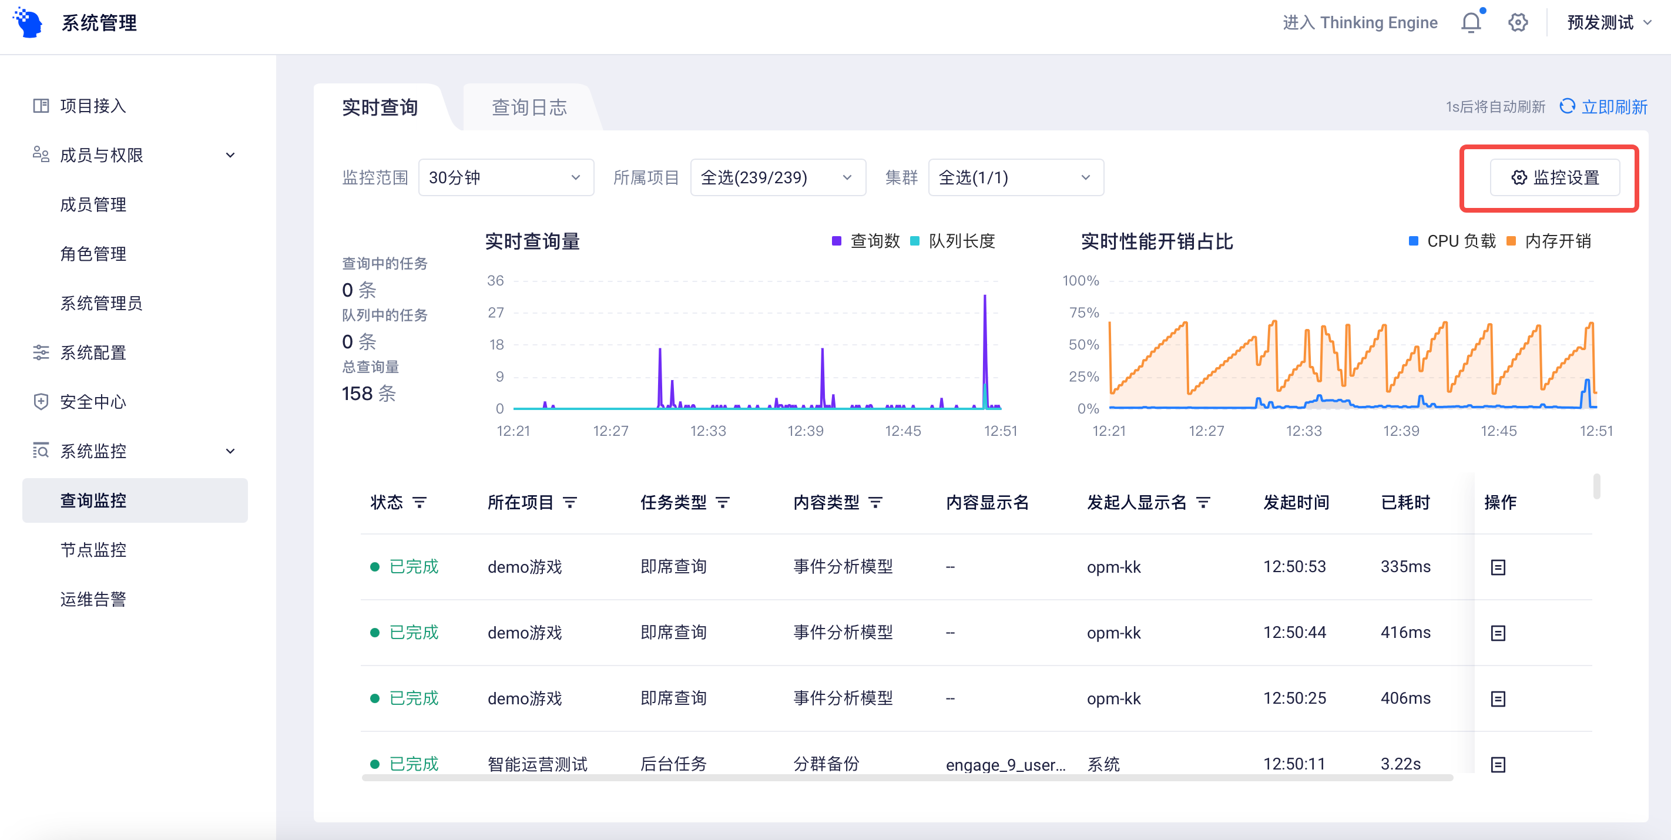Click the engage_9_user... content name cell
1671x840 pixels.
click(1005, 765)
